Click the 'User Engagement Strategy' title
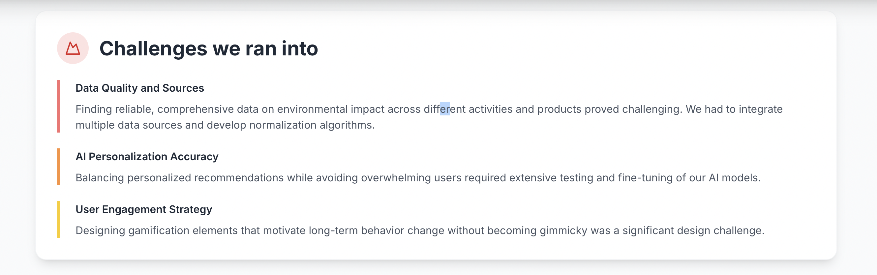This screenshot has height=275, width=877. point(144,209)
